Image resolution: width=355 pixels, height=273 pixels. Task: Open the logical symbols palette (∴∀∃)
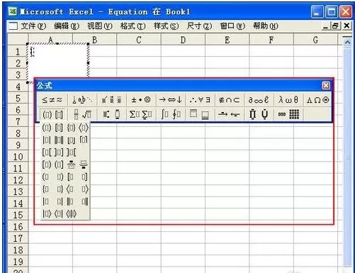tap(200, 100)
